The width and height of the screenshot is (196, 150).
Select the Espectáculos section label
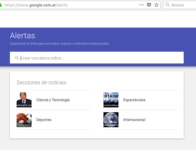point(134,100)
